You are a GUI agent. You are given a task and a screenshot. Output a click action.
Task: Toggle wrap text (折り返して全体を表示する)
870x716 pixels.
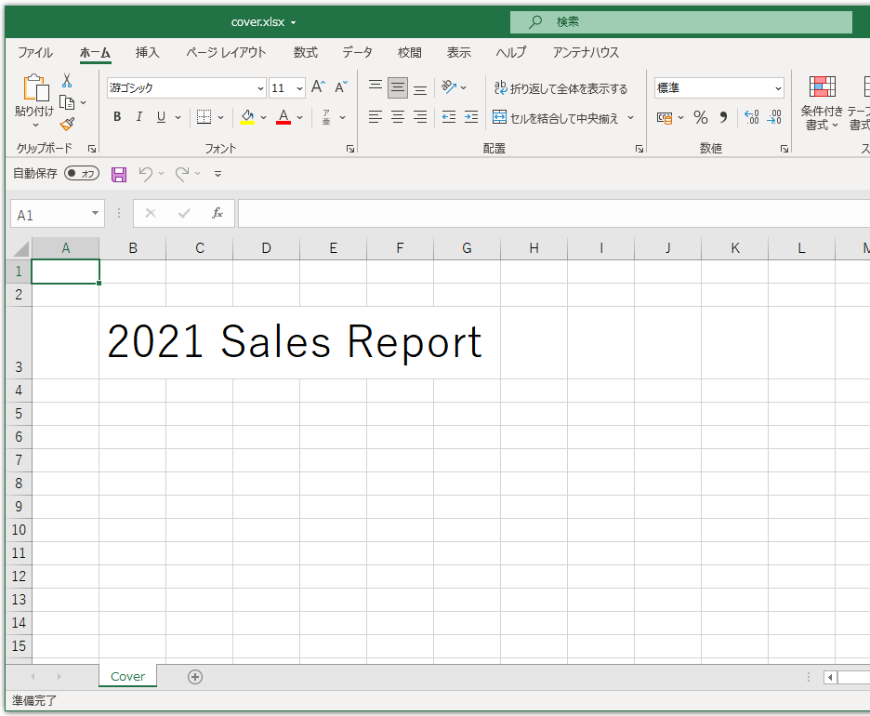pos(560,87)
